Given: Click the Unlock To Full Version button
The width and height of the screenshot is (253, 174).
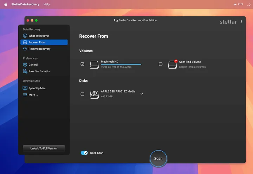Looking at the screenshot, I should [x=44, y=148].
